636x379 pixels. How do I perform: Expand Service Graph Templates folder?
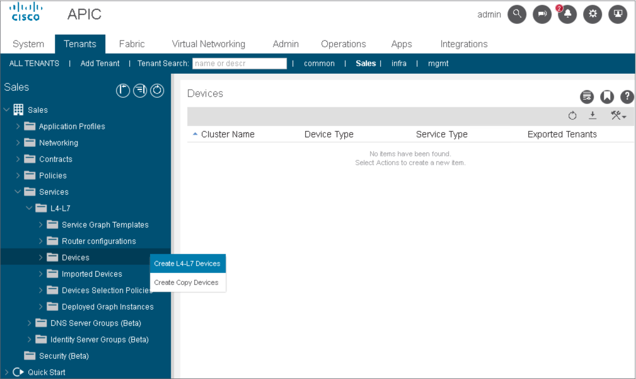click(x=41, y=224)
